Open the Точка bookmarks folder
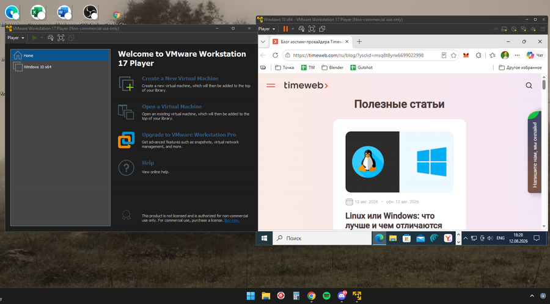The width and height of the screenshot is (550, 304). point(284,68)
